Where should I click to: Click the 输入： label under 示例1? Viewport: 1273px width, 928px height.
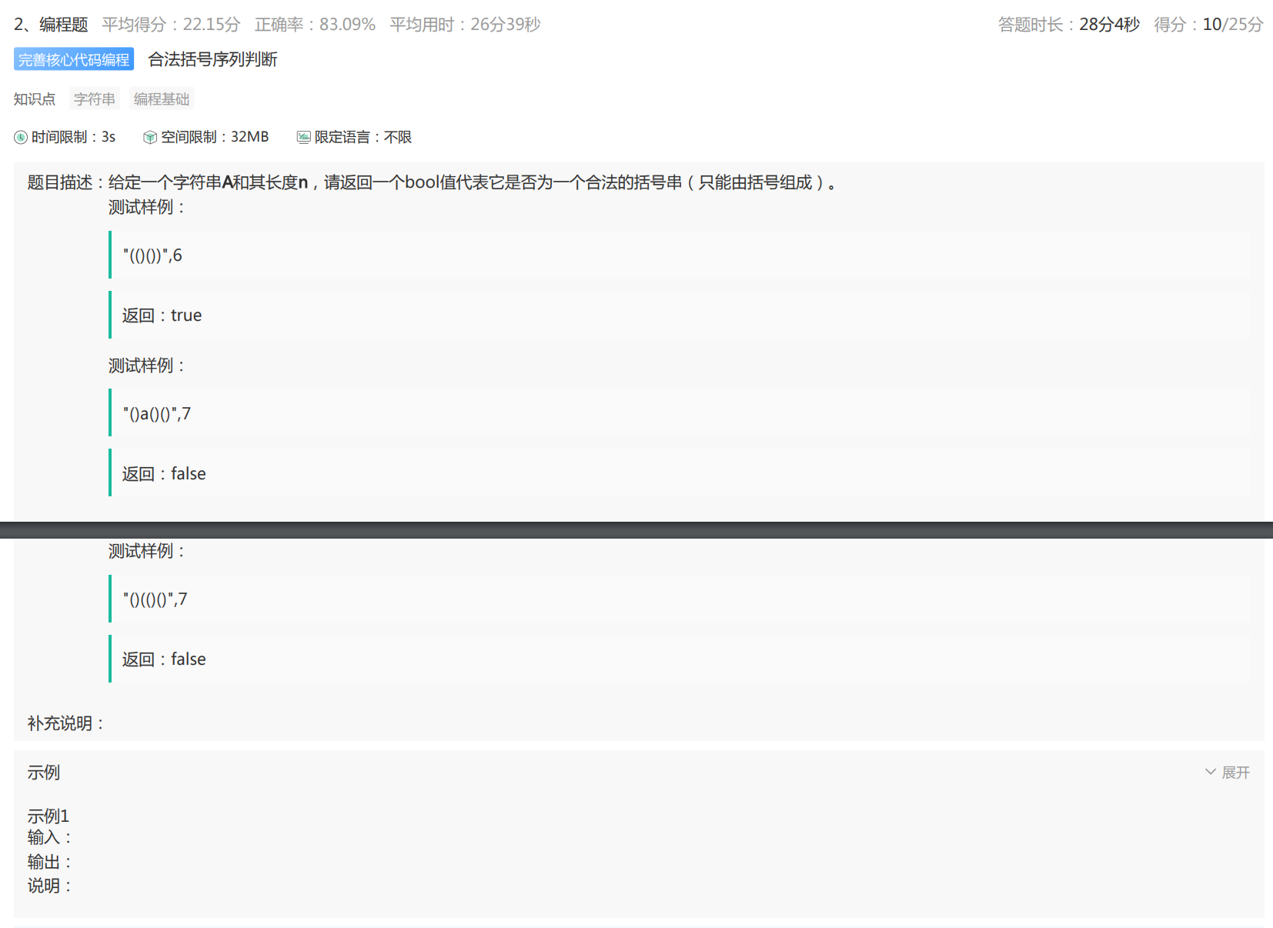point(50,837)
